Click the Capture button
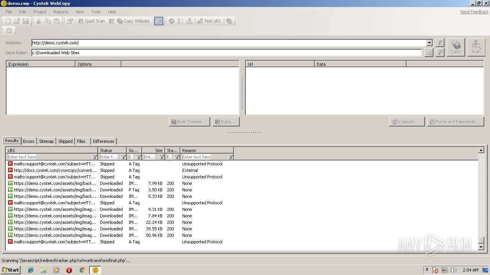The image size is (490, 275). [407, 122]
